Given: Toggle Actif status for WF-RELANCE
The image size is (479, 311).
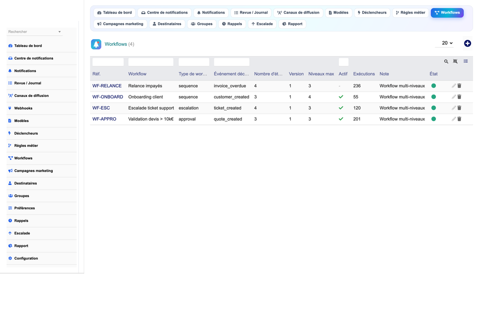Looking at the screenshot, I should coord(340,86).
